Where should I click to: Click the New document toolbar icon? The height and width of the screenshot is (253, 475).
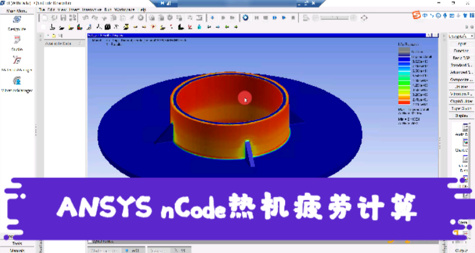[x=45, y=18]
